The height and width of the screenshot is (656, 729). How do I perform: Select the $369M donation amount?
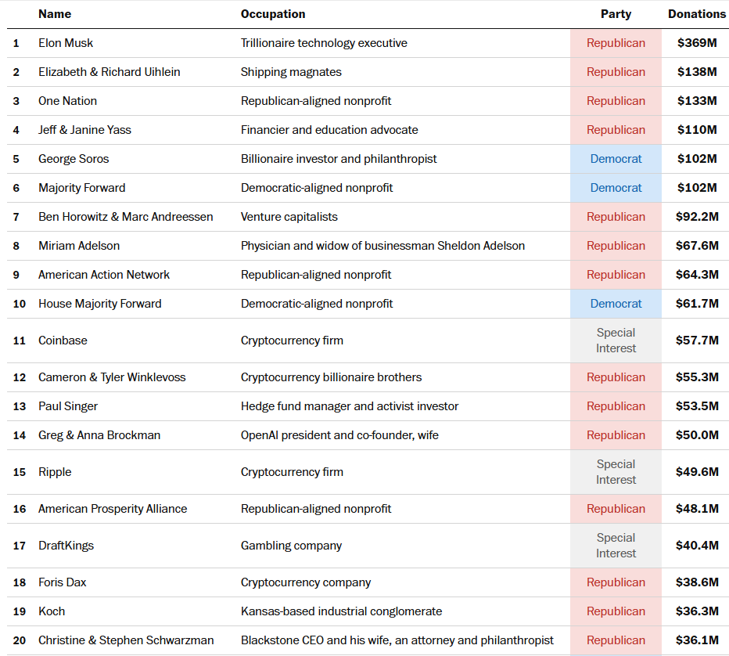click(696, 43)
